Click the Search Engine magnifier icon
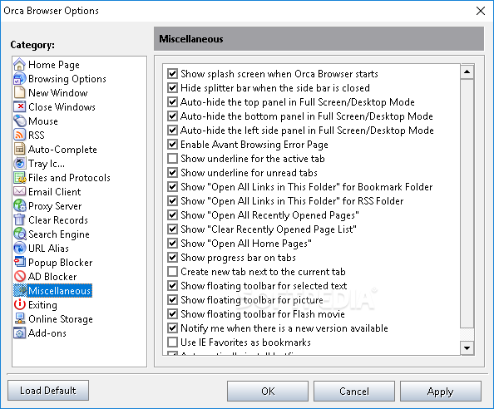Screen dimensions: 494x409 [19, 234]
